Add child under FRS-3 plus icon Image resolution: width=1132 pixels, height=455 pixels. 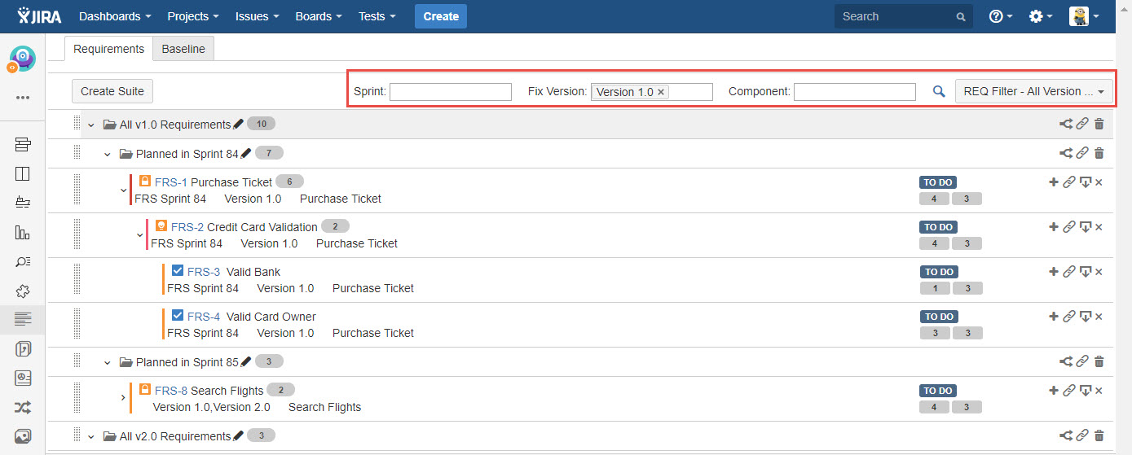tap(1053, 272)
